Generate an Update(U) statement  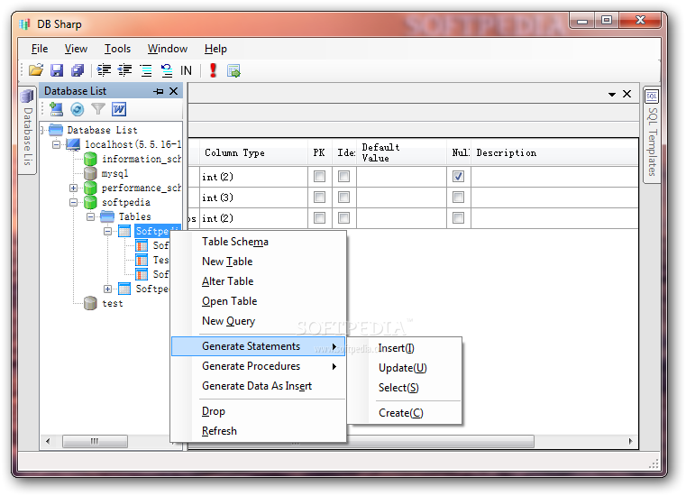click(405, 368)
